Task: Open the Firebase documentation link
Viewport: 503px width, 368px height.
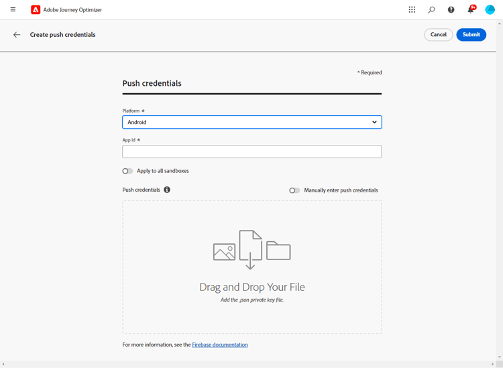Action: pos(220,345)
